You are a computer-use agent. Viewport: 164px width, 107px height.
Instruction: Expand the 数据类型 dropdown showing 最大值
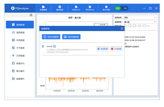(140, 22)
